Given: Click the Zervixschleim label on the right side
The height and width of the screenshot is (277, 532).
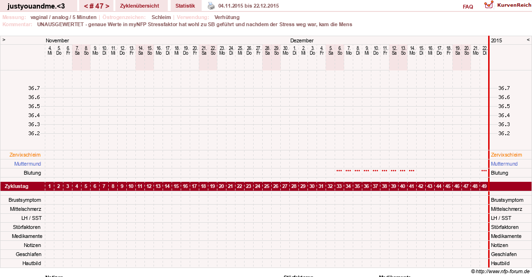Looking at the screenshot, I should (x=507, y=155).
